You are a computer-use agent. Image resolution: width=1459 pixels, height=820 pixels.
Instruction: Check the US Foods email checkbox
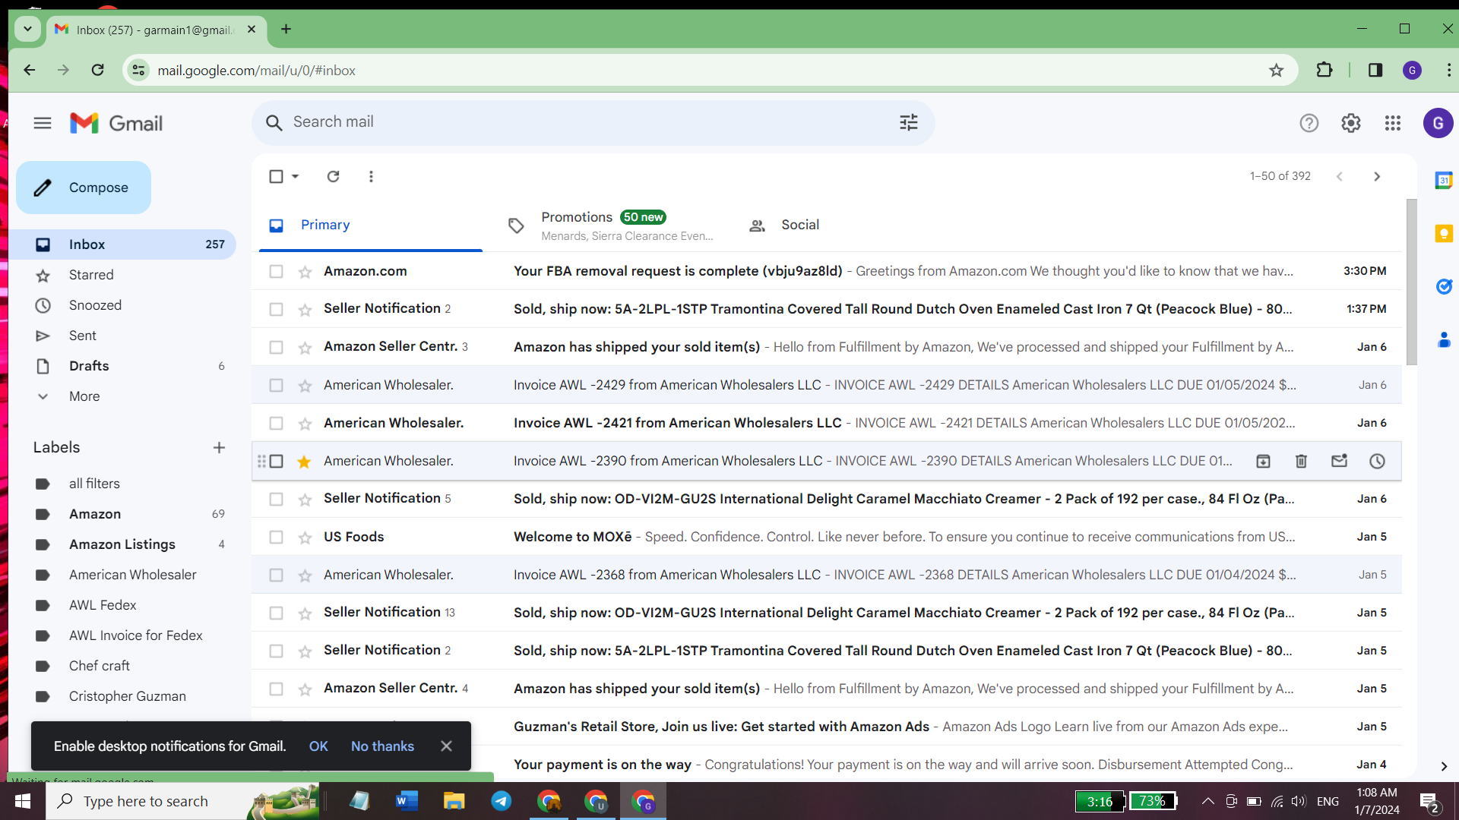click(276, 537)
